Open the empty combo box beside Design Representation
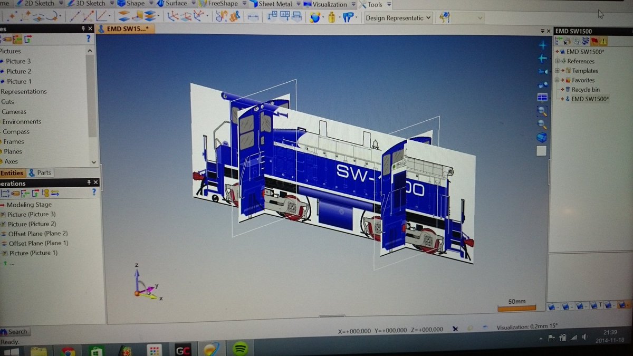 (468, 18)
